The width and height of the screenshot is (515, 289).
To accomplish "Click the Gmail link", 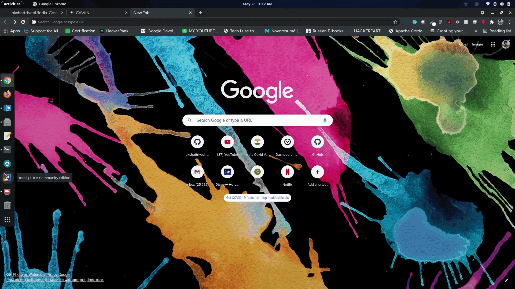I will pyautogui.click(x=463, y=44).
